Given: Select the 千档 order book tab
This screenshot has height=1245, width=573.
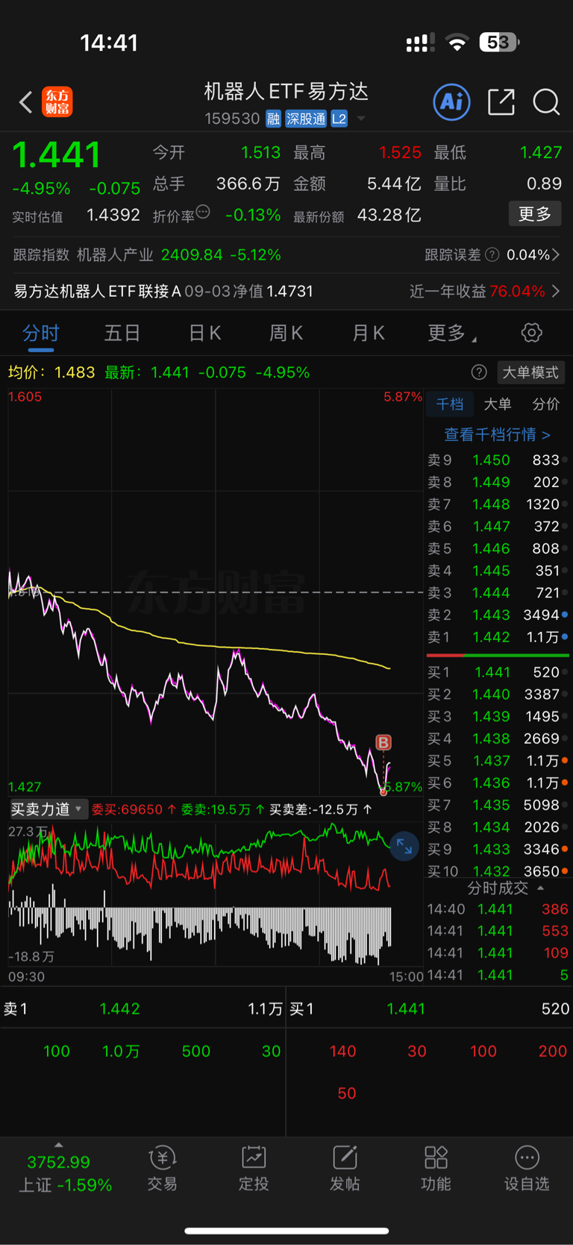Looking at the screenshot, I should 450,404.
